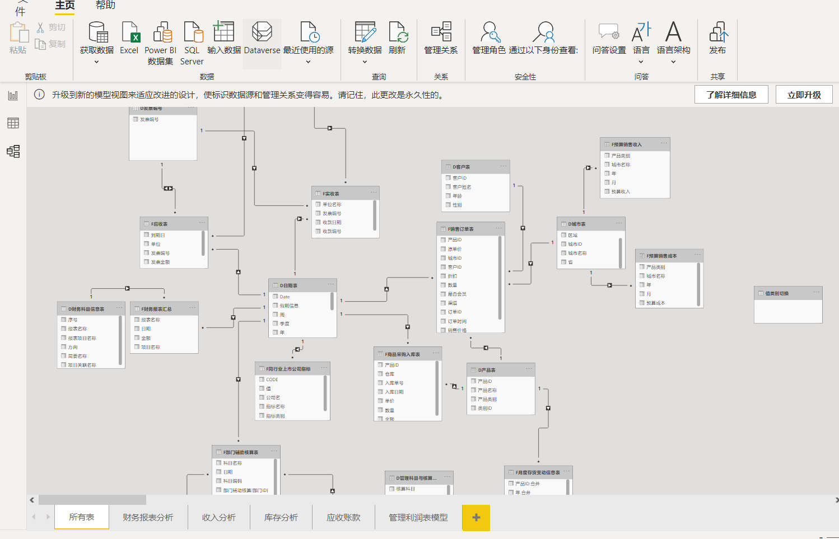
Task: Click left arrow of canvas scrollbar
Action: pyautogui.click(x=32, y=500)
